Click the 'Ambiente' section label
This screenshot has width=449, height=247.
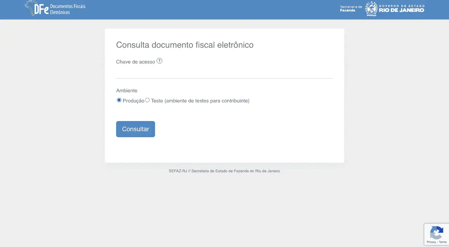(127, 91)
